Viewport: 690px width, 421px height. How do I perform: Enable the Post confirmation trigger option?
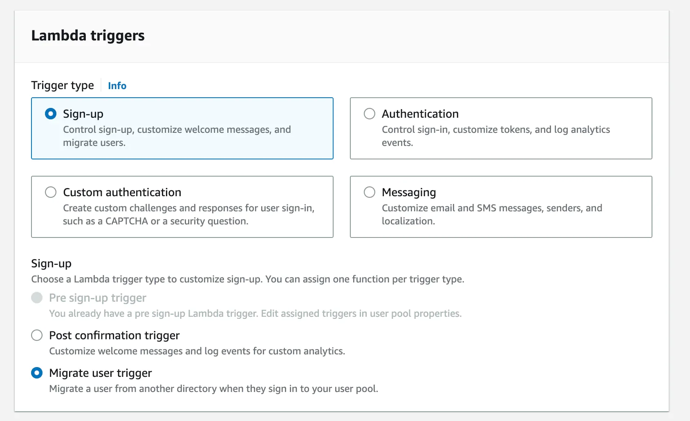[36, 335]
